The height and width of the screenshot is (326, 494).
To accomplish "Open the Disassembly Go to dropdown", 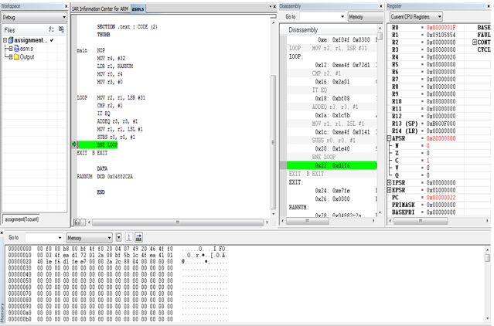I will [x=342, y=17].
